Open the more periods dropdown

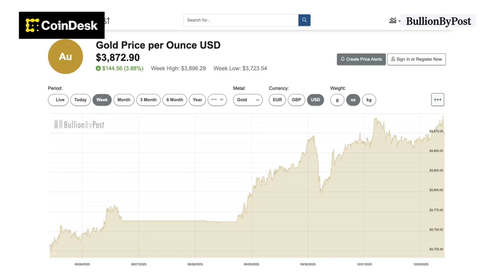point(217,100)
